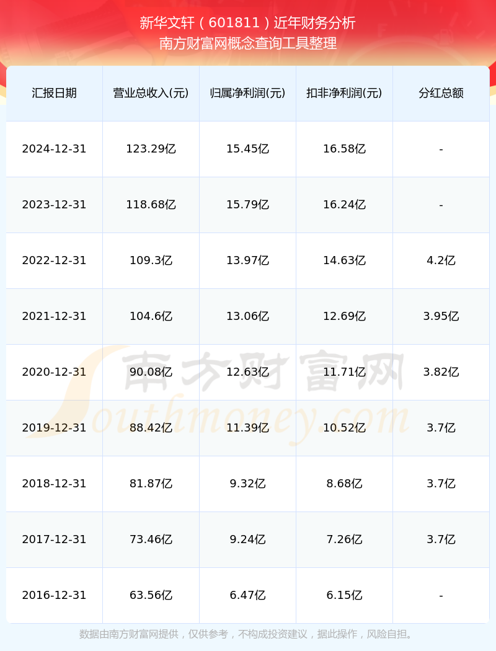Image resolution: width=496 pixels, height=651 pixels.
Task: Click revenue value 90.08亿
Action: (151, 372)
